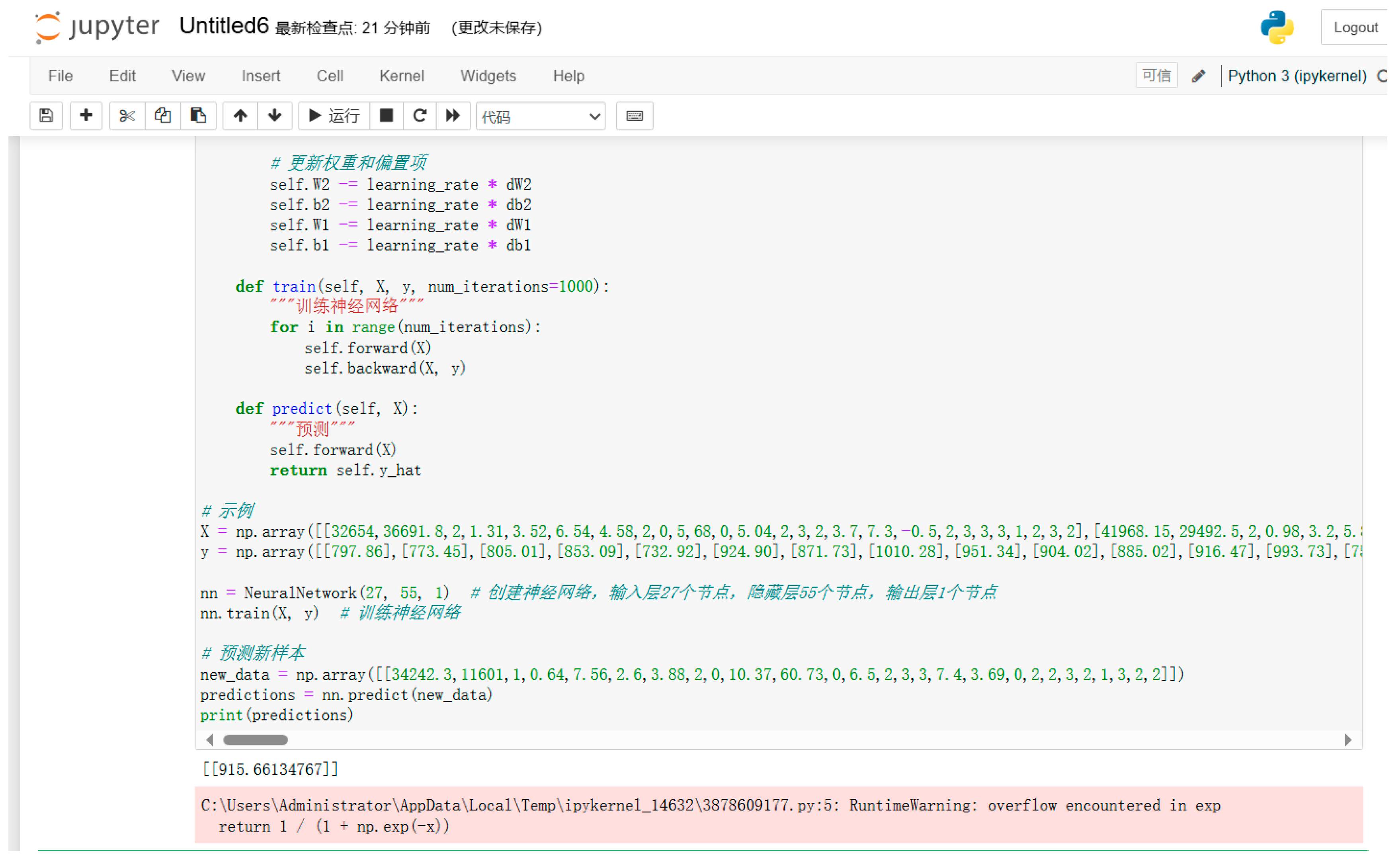Cut selected cell with scissors icon

click(x=127, y=116)
